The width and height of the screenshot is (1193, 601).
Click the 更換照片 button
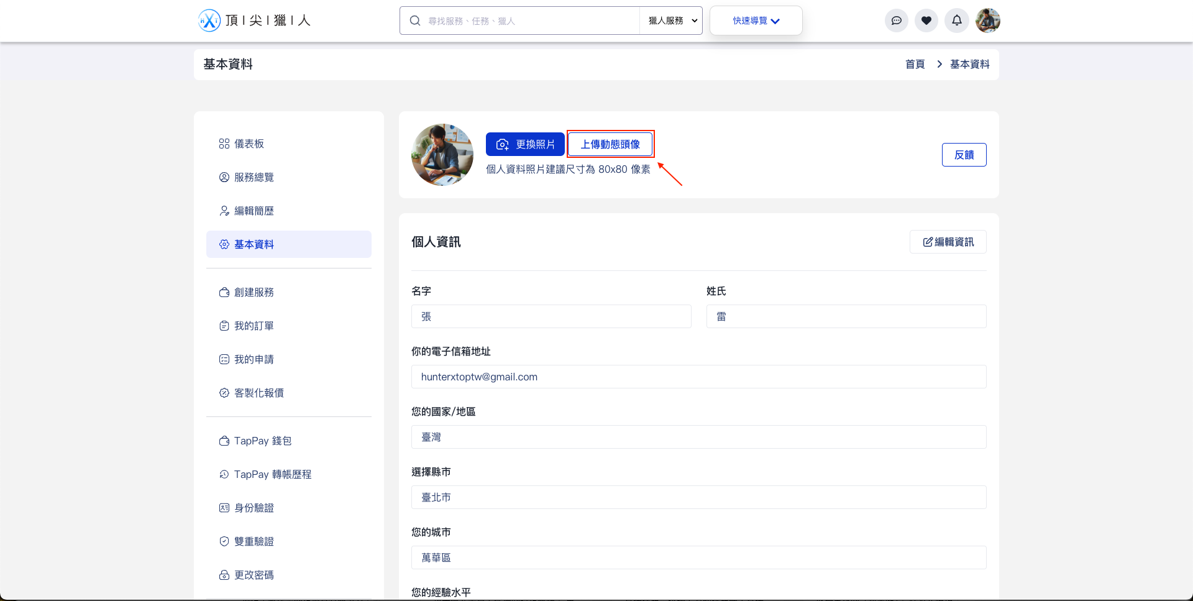pos(525,144)
